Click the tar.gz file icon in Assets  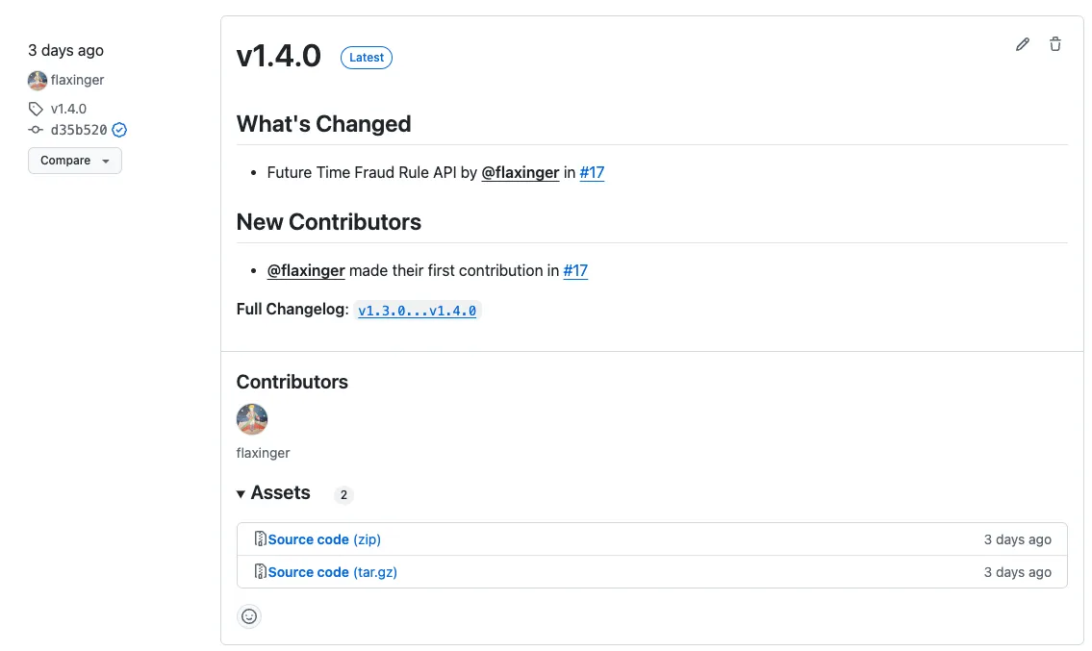tap(260, 572)
